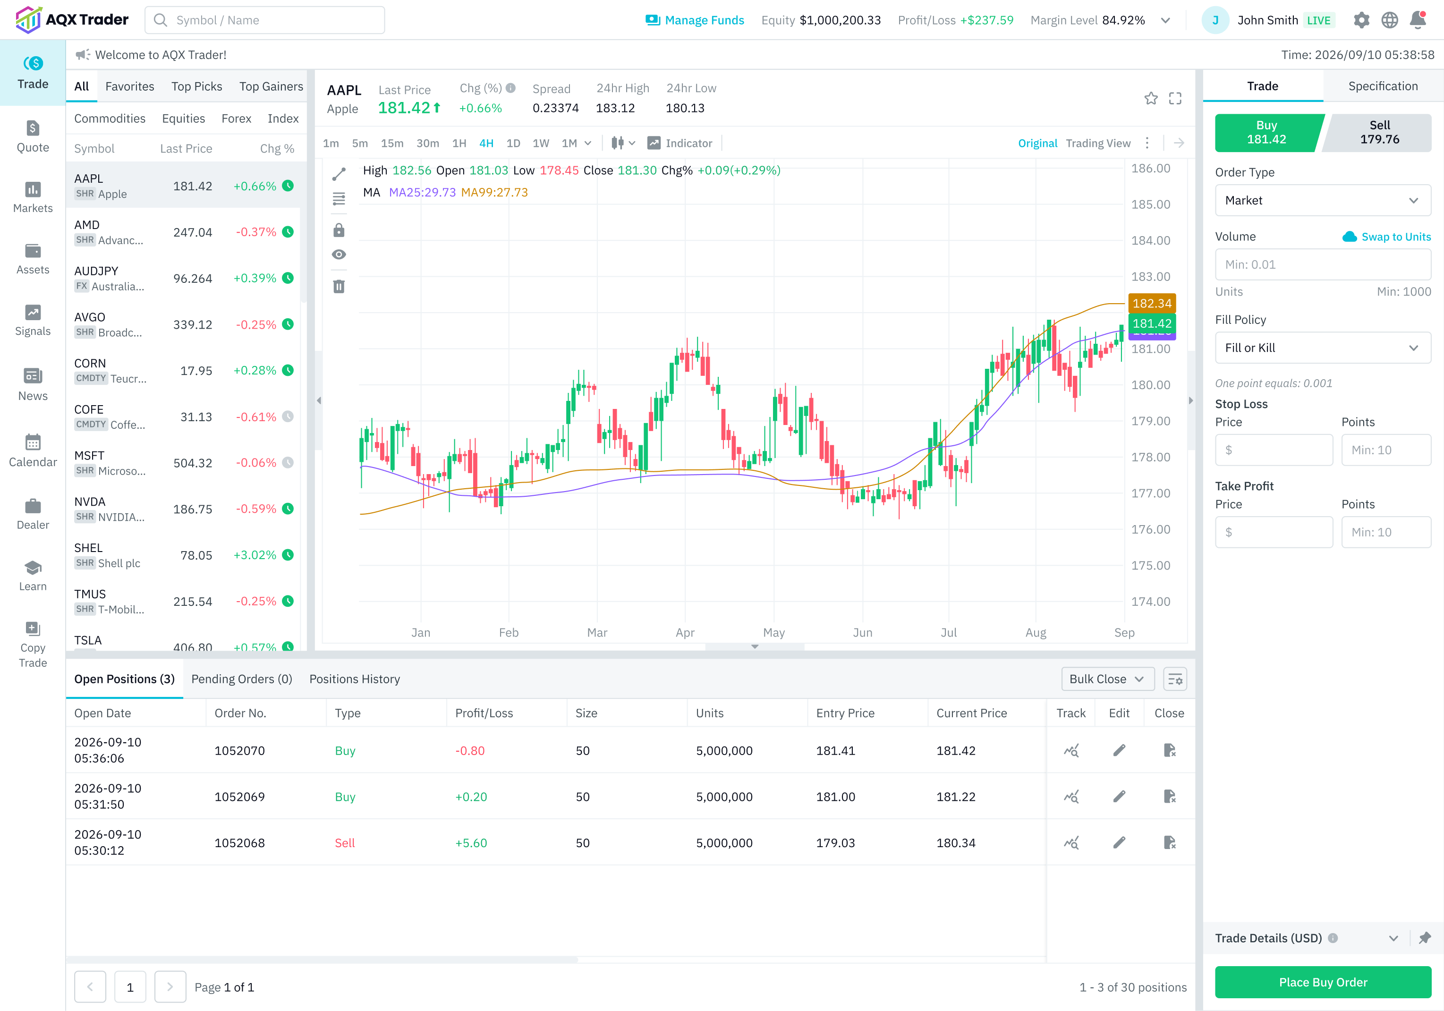This screenshot has width=1444, height=1011.
Task: Go to Assets in sidebar
Action: [33, 259]
